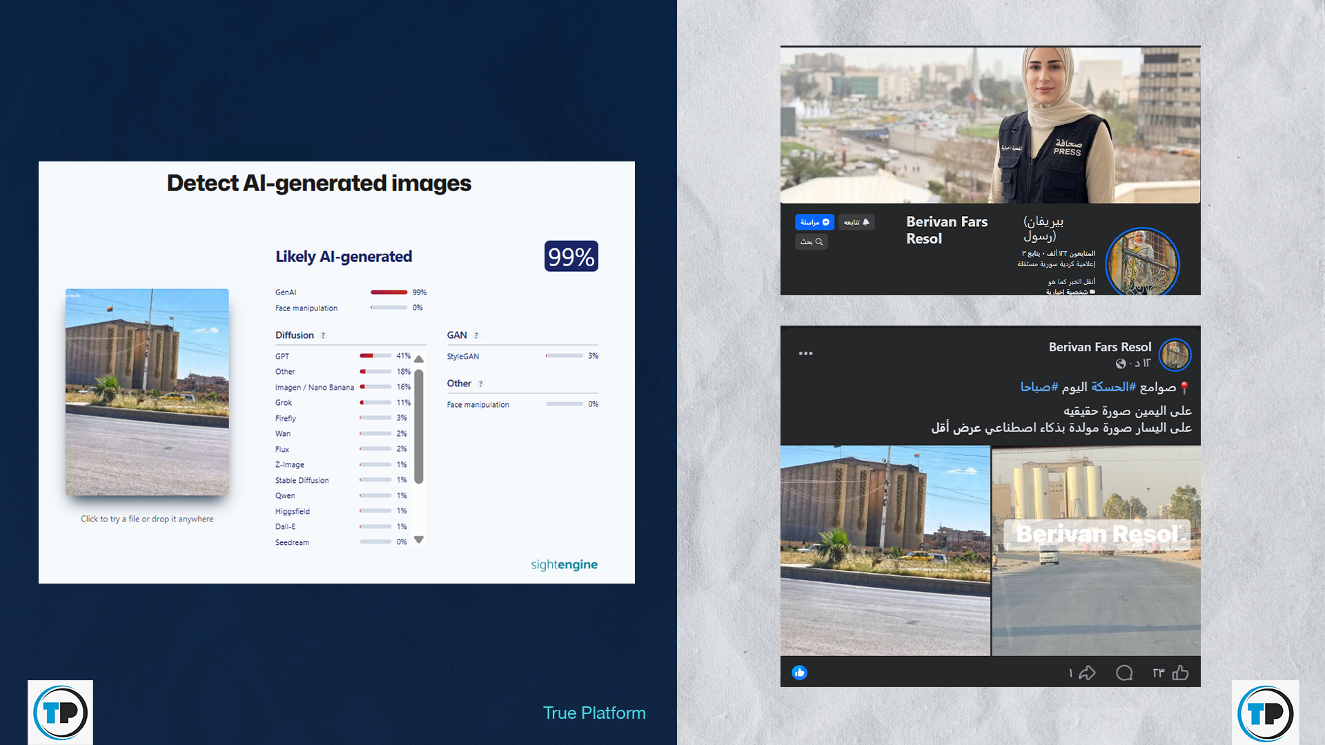Click the globe public-visibility icon on post
Image resolution: width=1325 pixels, height=745 pixels.
pyautogui.click(x=1121, y=364)
